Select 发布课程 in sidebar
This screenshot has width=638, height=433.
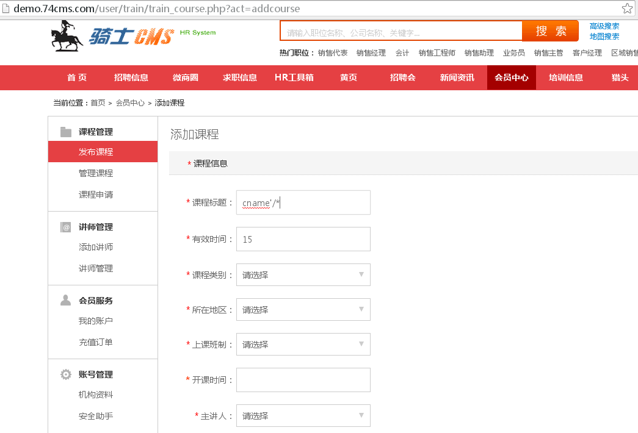pyautogui.click(x=103, y=152)
